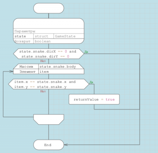The image size is (158, 153).
Task: Click the blank function header block
Action: (x=49, y=23)
